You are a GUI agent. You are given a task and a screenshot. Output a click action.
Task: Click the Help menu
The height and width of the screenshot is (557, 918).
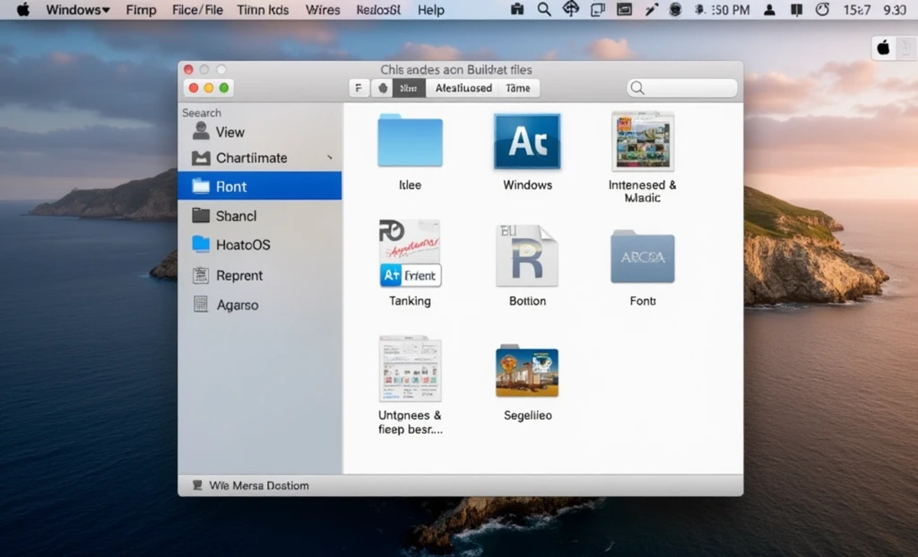(431, 10)
